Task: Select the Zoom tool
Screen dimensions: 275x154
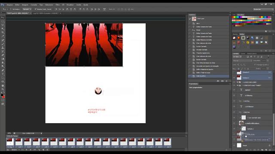Action: [3, 89]
